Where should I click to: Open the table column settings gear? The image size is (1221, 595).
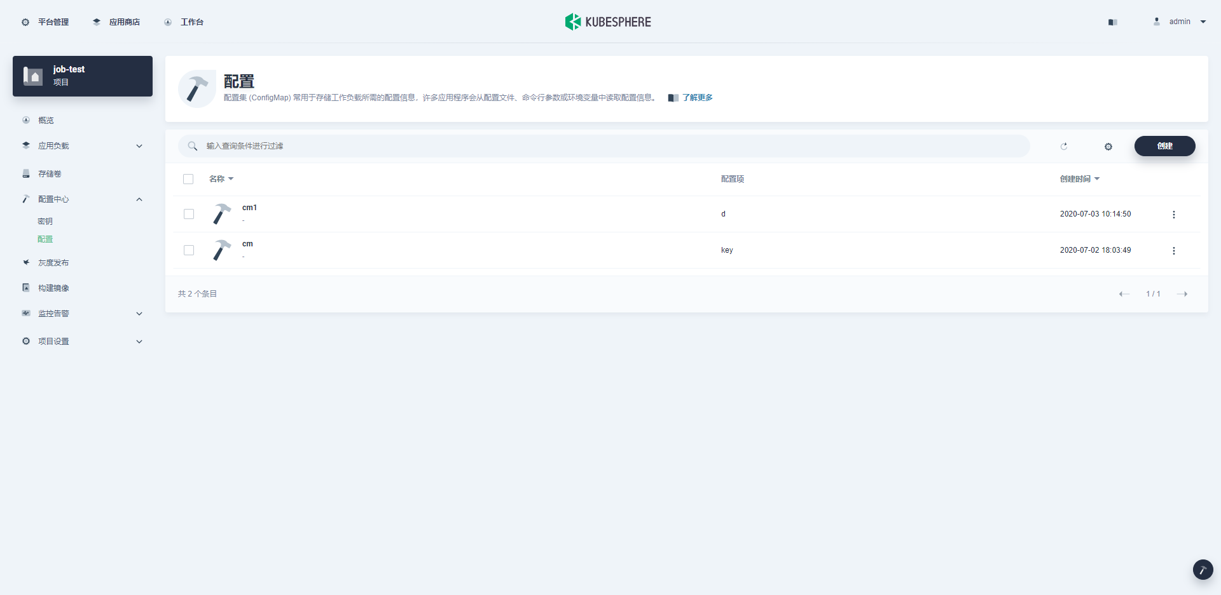1108,147
